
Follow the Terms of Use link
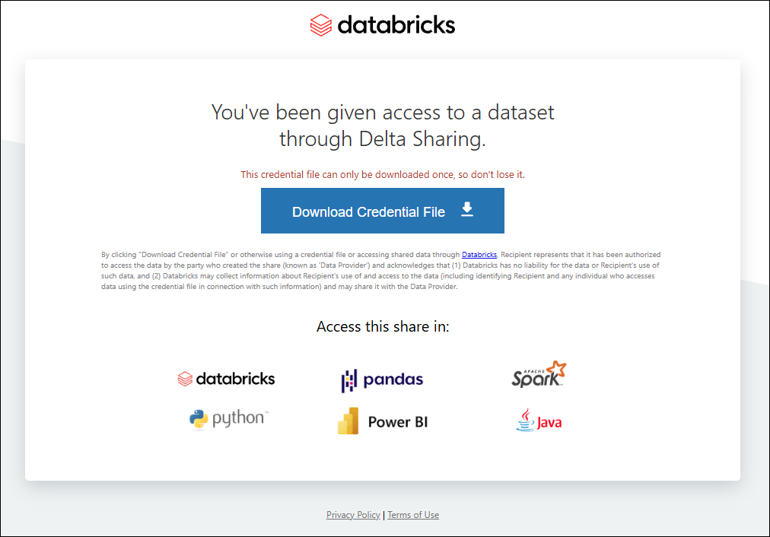coord(413,515)
